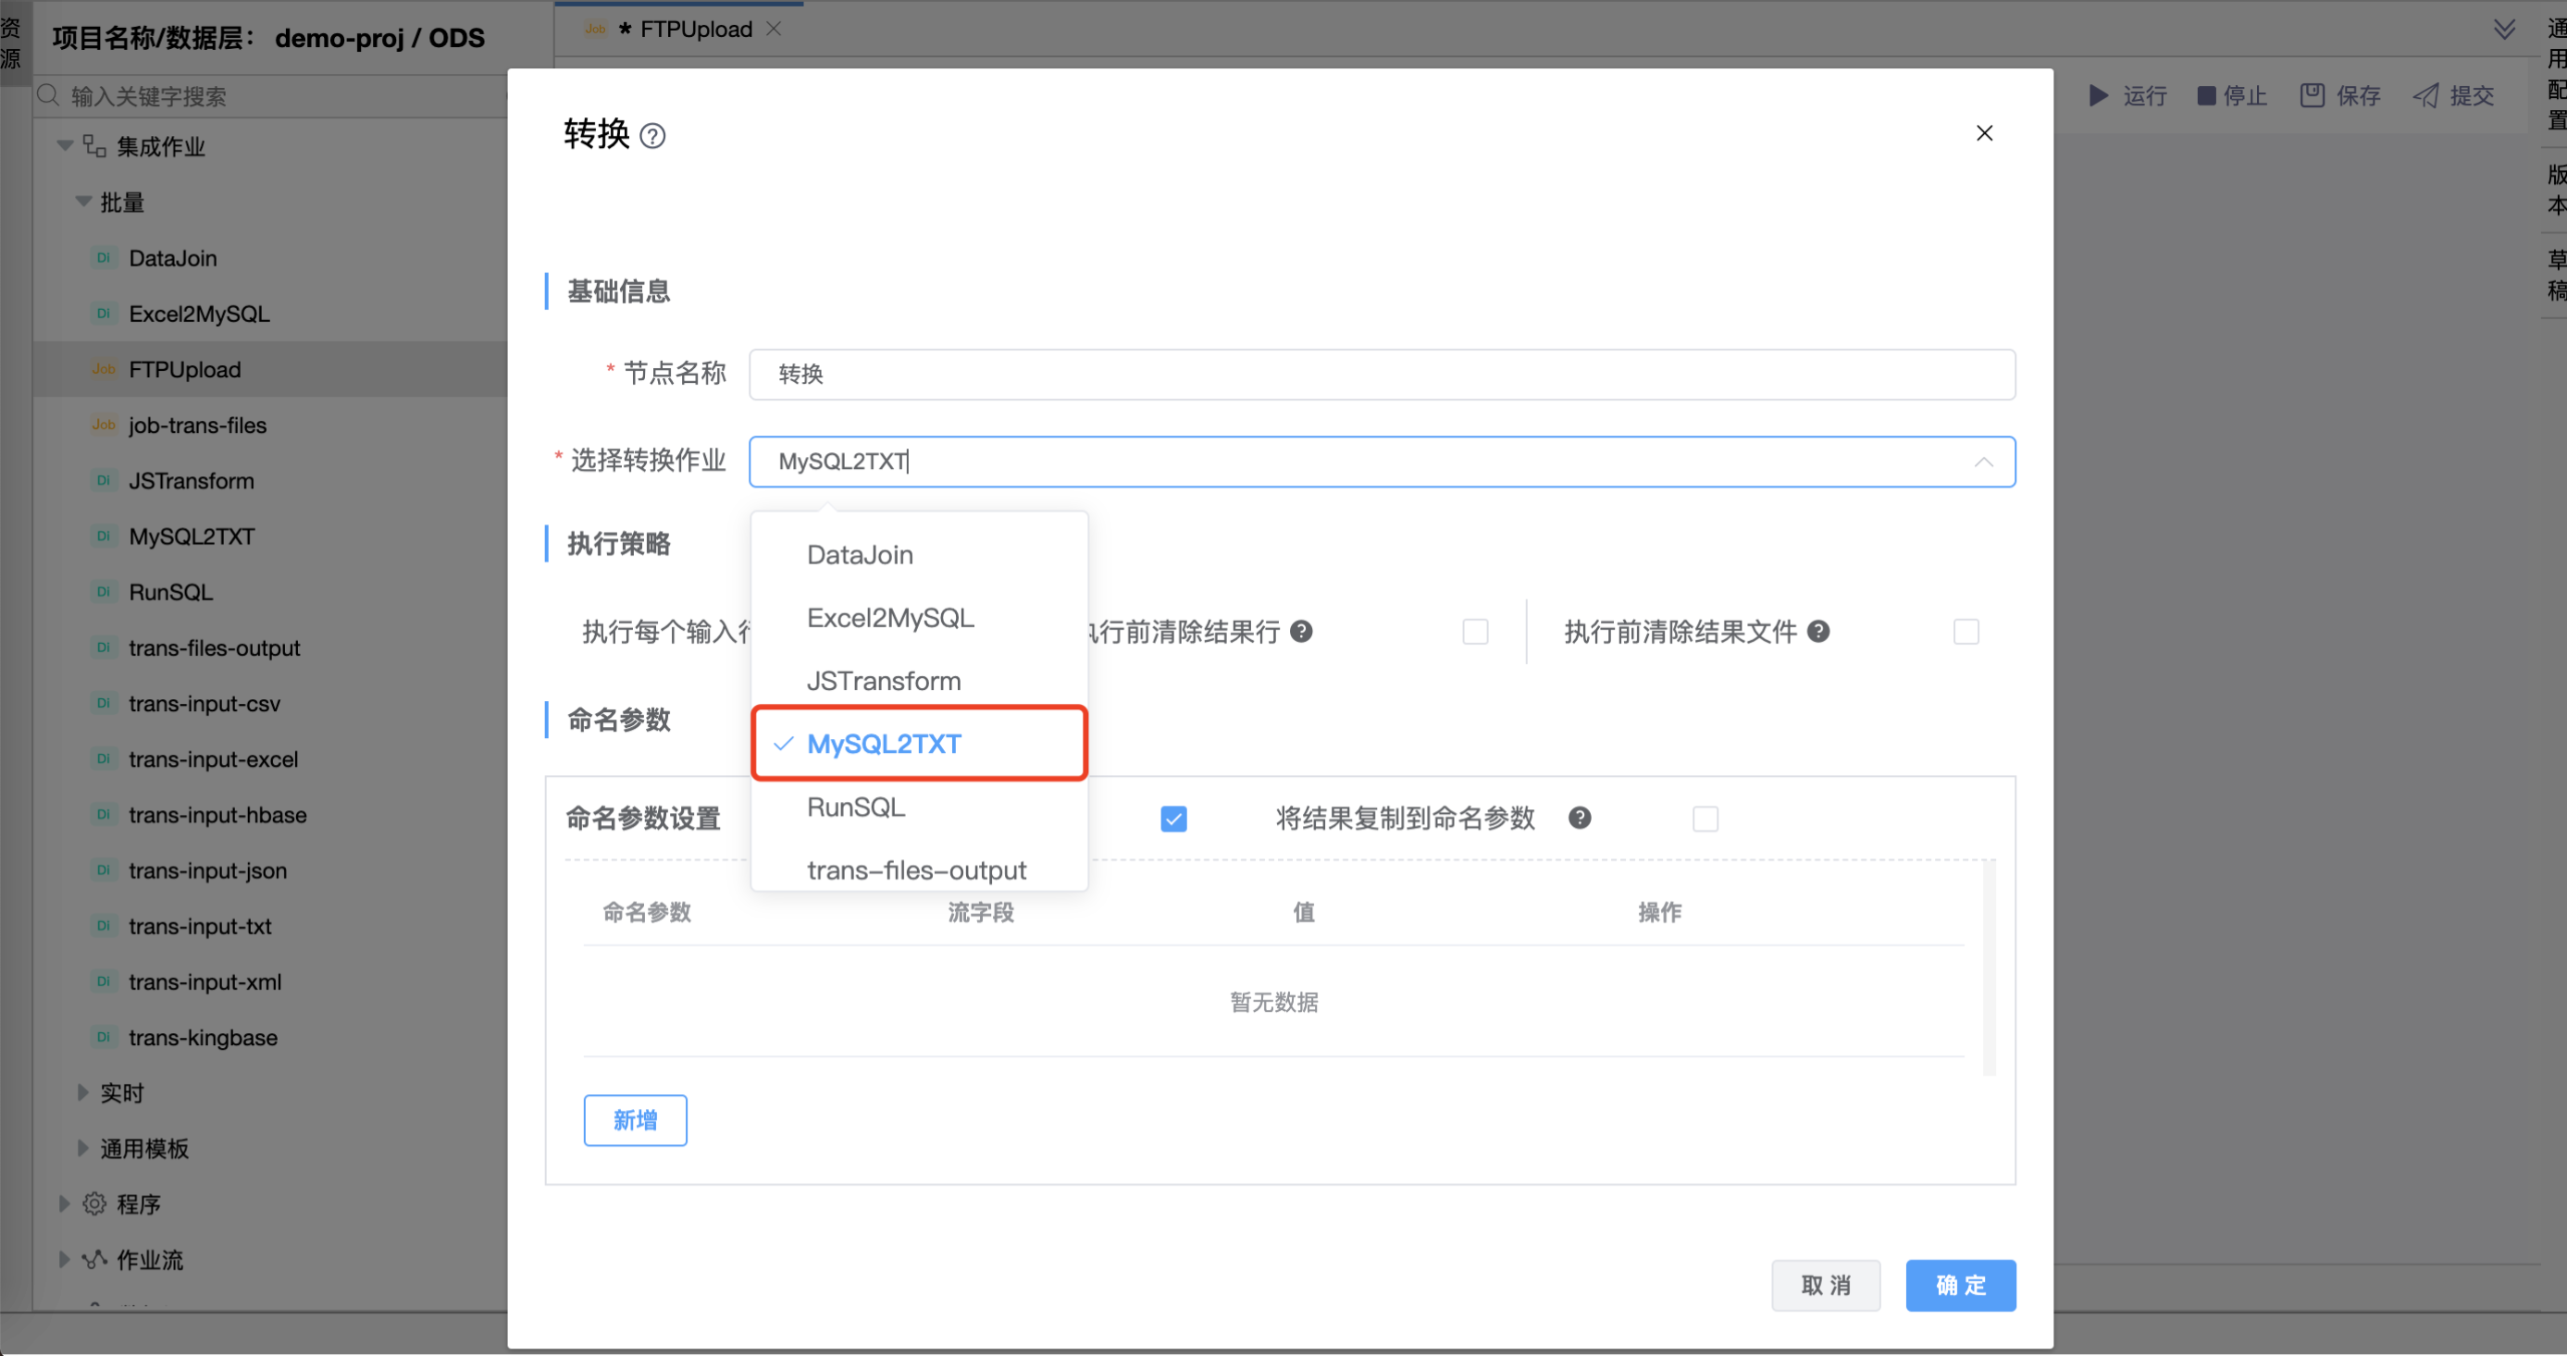The image size is (2567, 1356).
Task: Expand the 实时 tree folder
Action: click(83, 1093)
